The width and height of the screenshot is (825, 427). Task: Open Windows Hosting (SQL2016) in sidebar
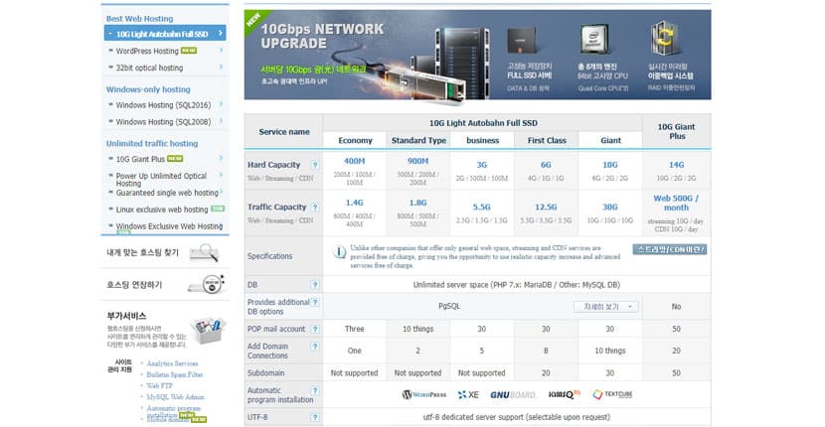tap(163, 105)
